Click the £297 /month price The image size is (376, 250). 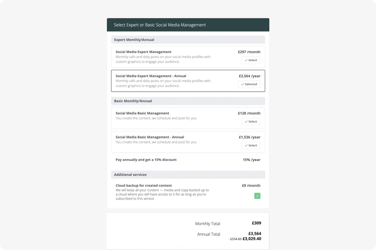pos(249,52)
